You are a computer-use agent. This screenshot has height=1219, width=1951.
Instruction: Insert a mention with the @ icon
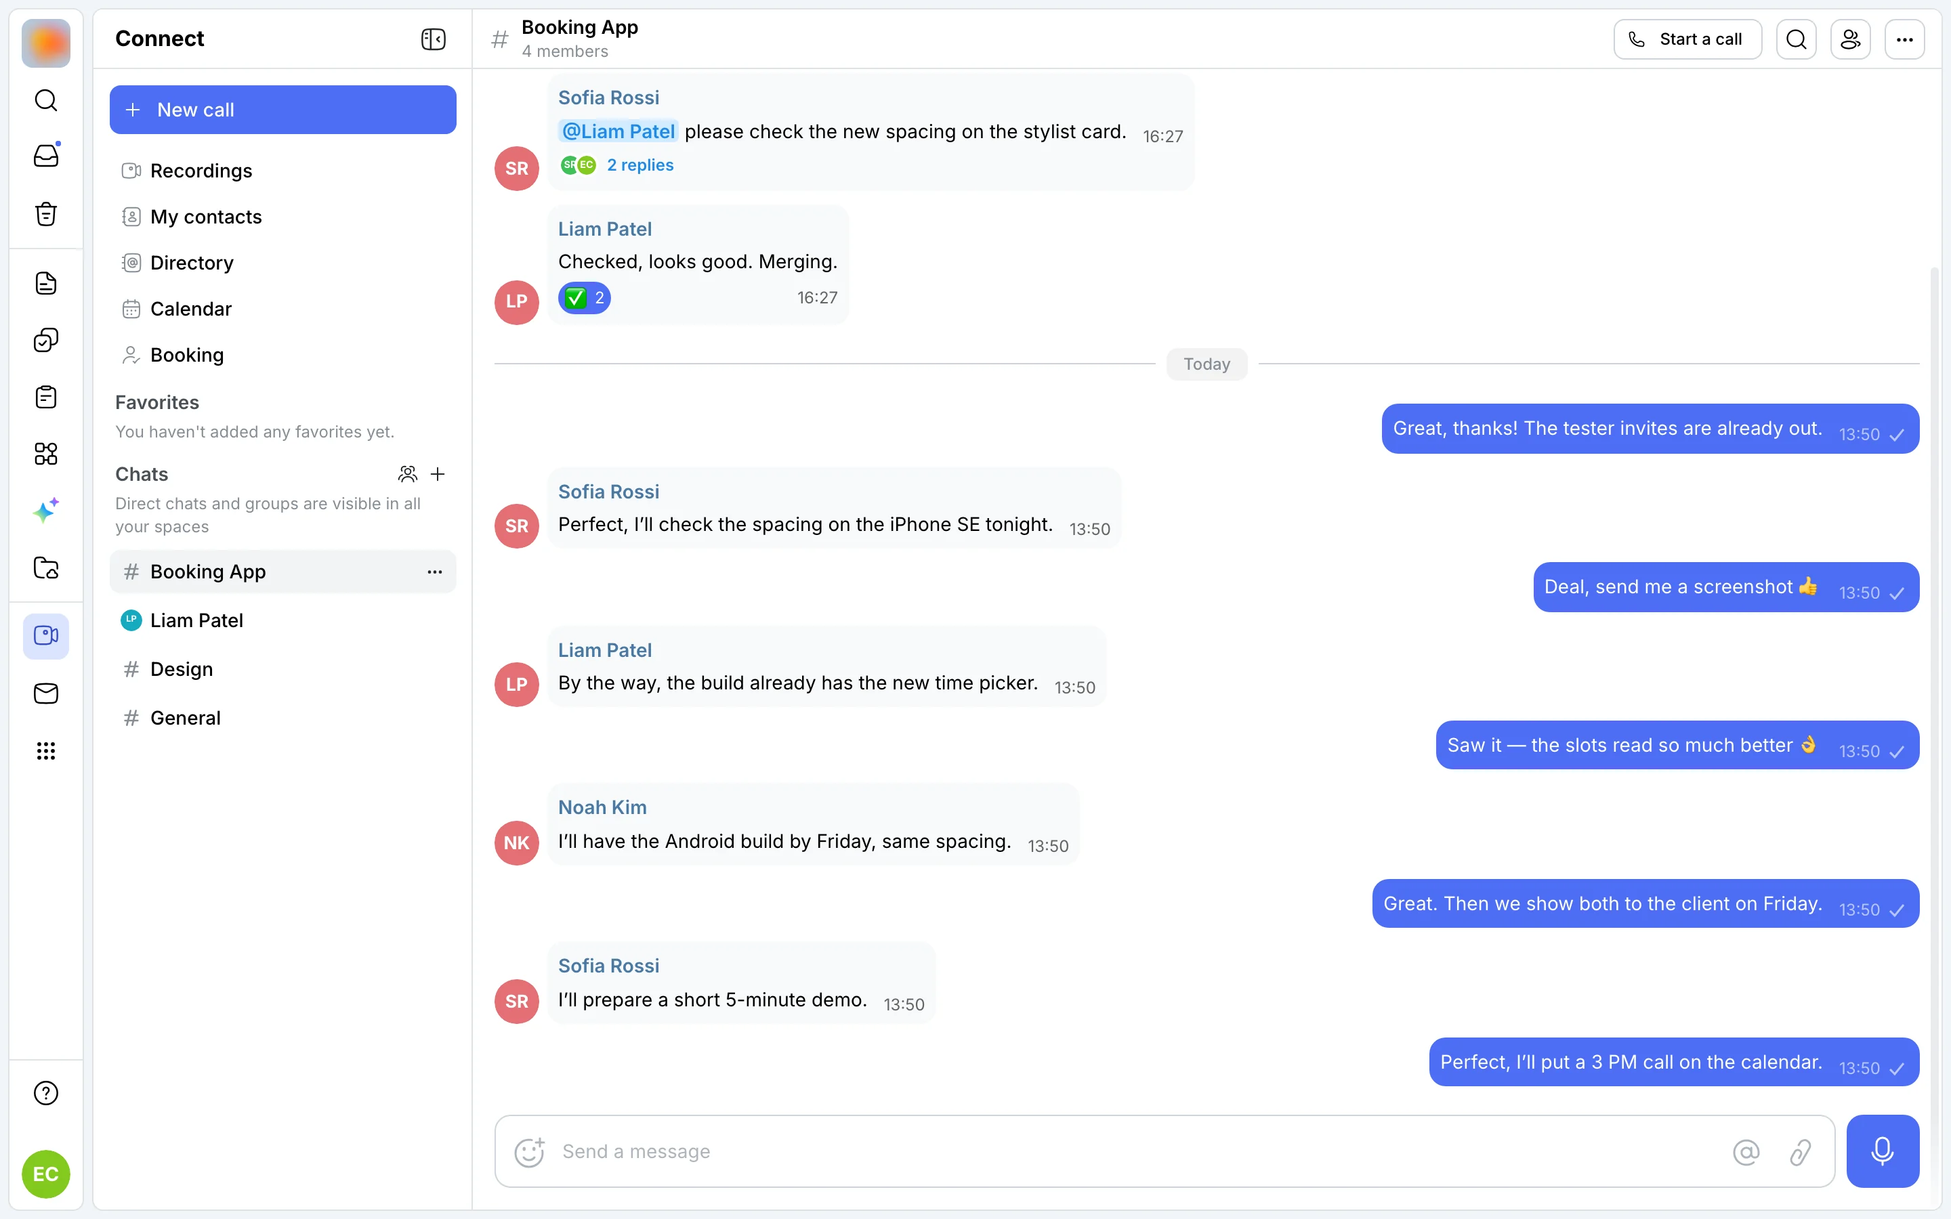click(x=1746, y=1151)
